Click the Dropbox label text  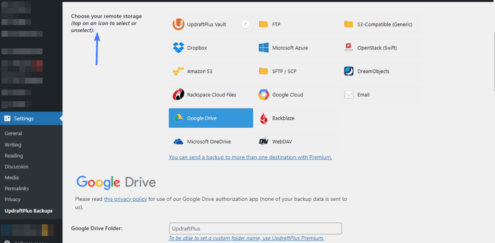[x=197, y=48]
